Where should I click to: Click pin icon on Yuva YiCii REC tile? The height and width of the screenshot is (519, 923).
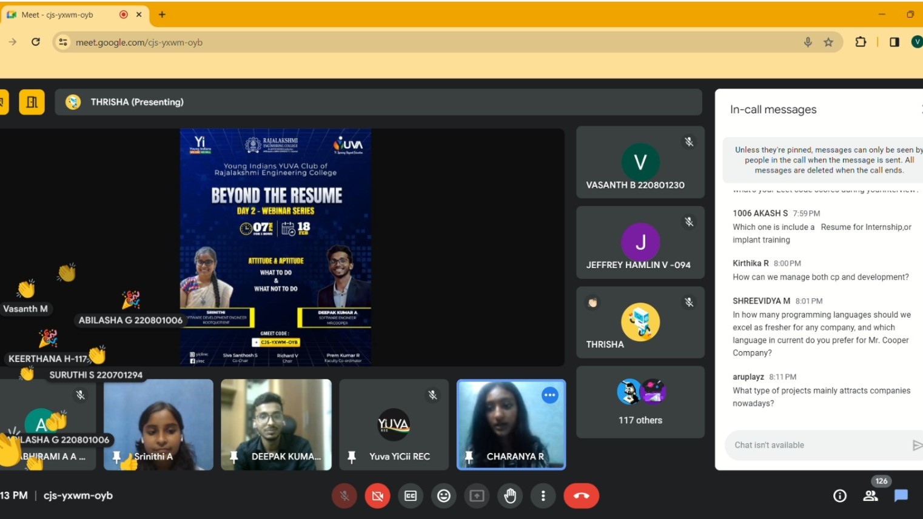click(x=352, y=457)
